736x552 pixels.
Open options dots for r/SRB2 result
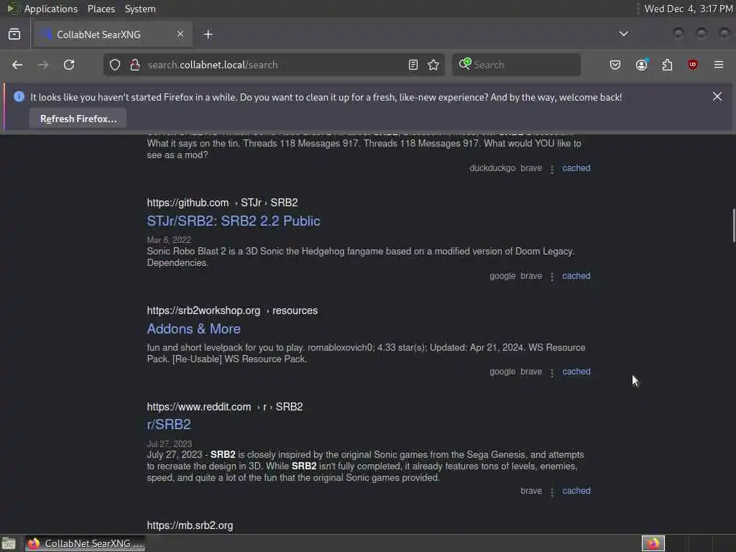552,492
